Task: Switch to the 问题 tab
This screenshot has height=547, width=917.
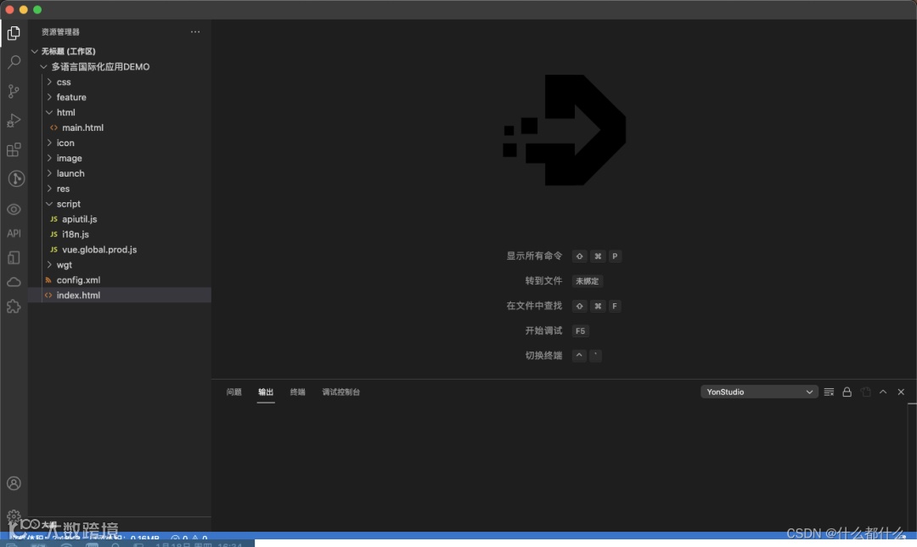Action: [234, 392]
